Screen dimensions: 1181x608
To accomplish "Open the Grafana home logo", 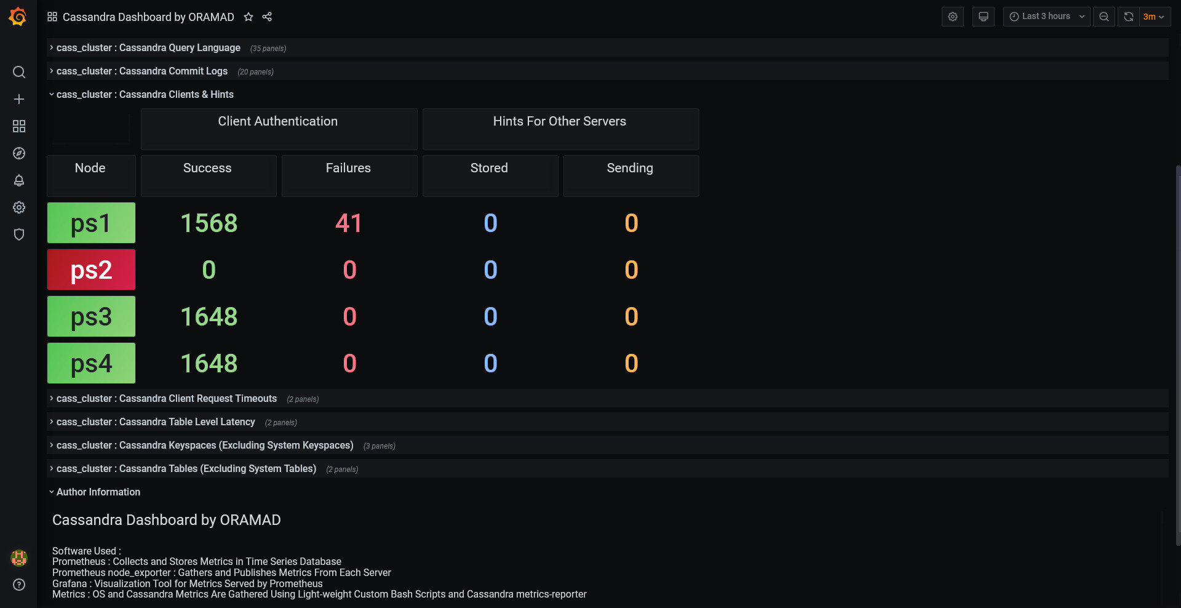I will tap(18, 17).
